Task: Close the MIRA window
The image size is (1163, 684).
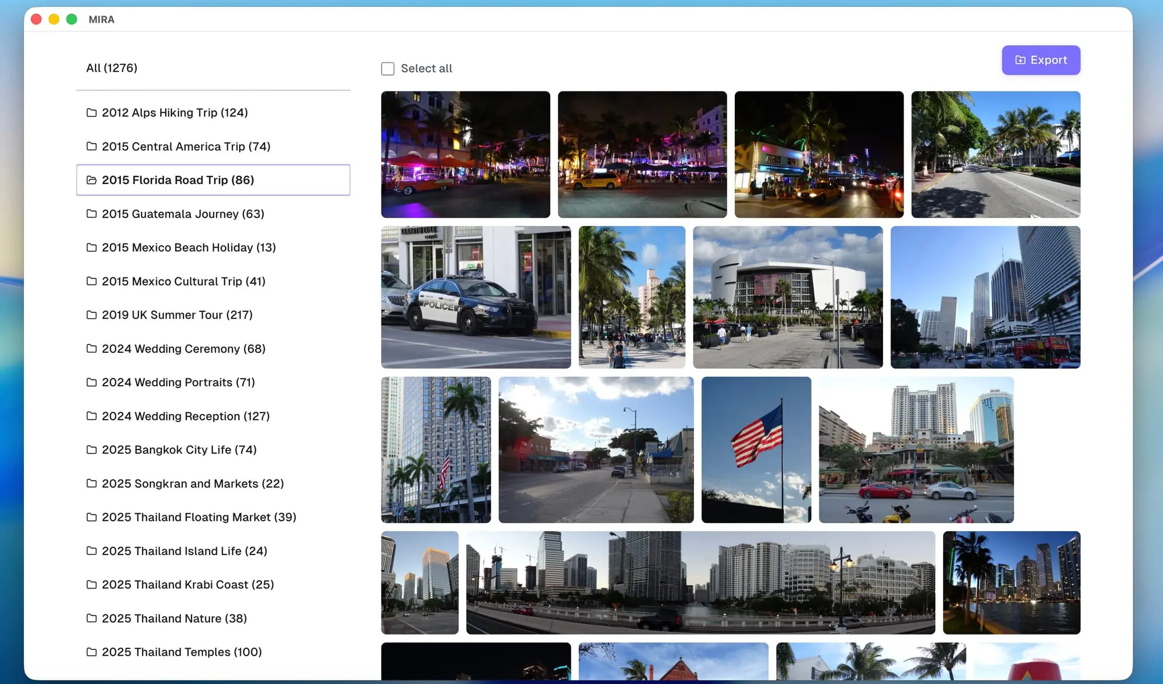Action: click(36, 19)
